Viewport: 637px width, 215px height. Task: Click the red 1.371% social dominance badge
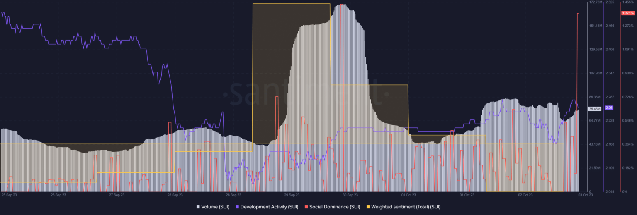pyautogui.click(x=627, y=13)
